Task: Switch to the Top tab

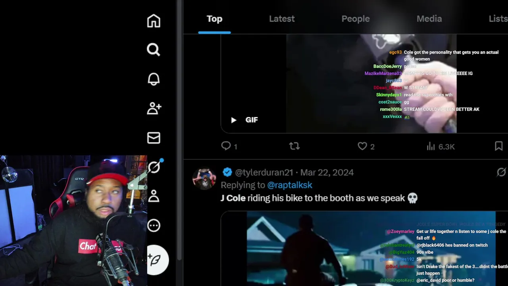Action: (x=214, y=19)
